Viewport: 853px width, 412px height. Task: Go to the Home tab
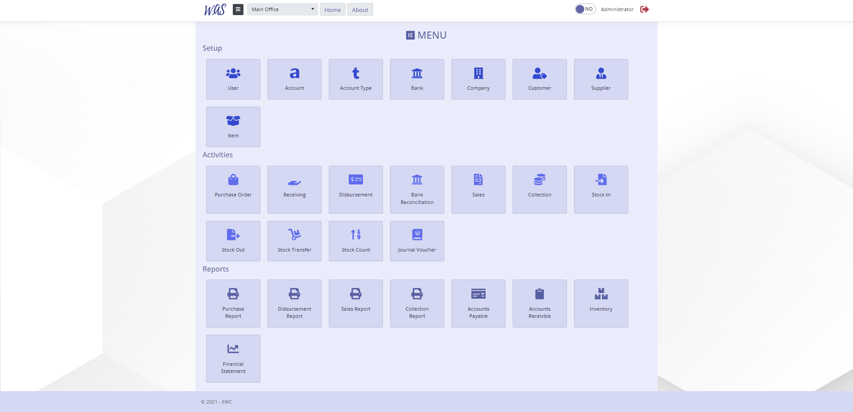[332, 10]
